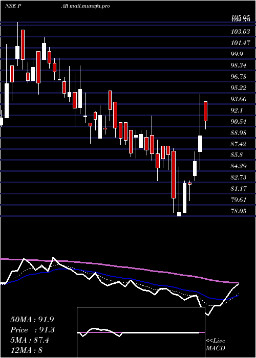
Task: Click the 'NSE P' exchange label
Action: click(13, 6)
